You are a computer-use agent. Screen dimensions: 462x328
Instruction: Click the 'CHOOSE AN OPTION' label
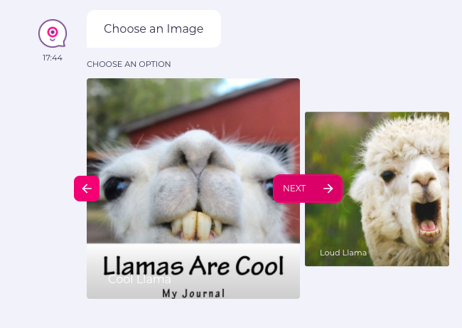(x=129, y=64)
